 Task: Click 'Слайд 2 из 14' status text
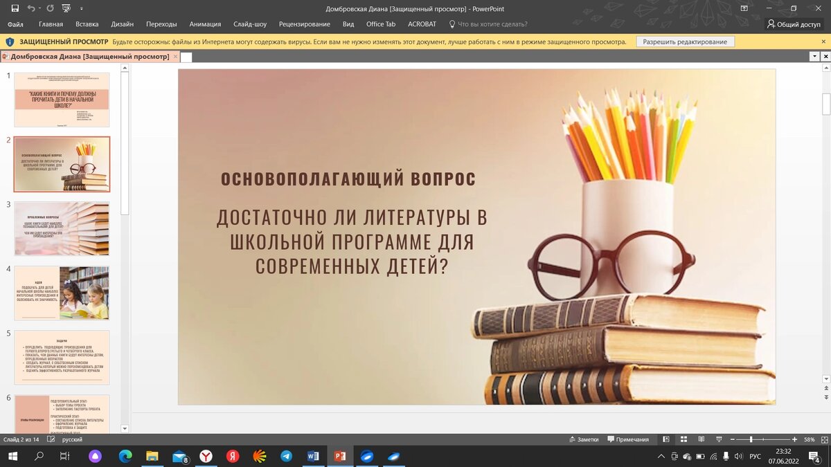click(x=21, y=439)
